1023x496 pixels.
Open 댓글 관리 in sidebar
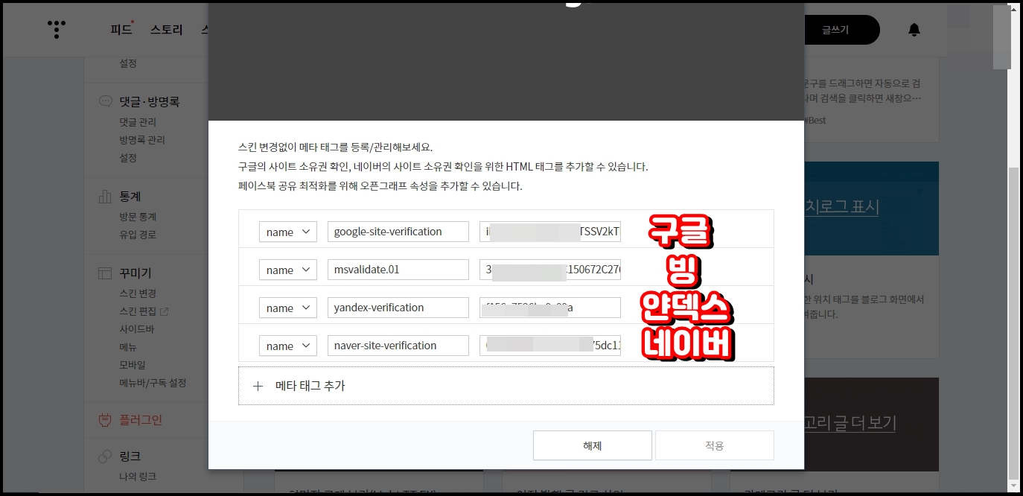138,122
